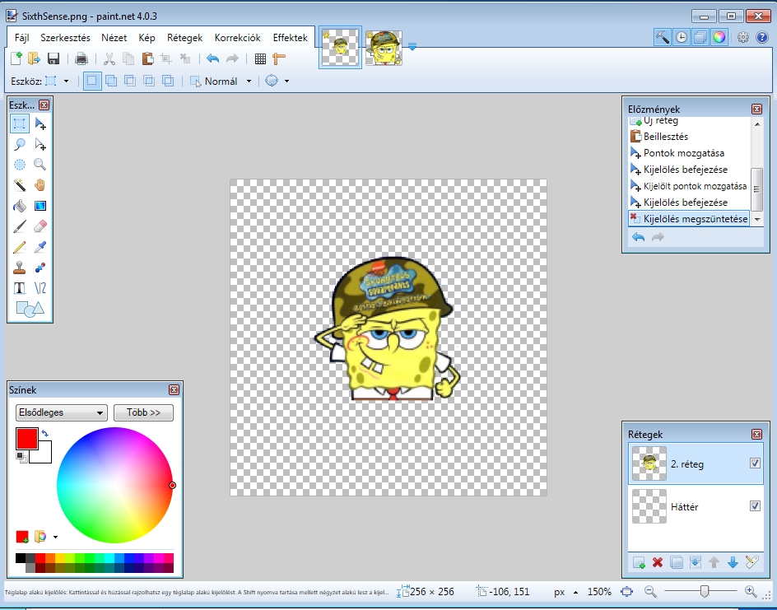Image resolution: width=777 pixels, height=610 pixels.
Task: Click the New image toolbar icon
Action: pyautogui.click(x=16, y=58)
